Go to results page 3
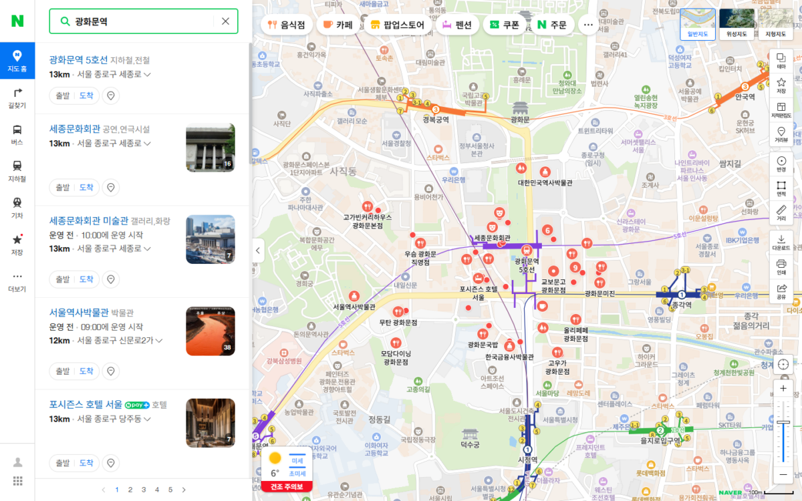Viewport: 802px width, 501px height. point(144,490)
